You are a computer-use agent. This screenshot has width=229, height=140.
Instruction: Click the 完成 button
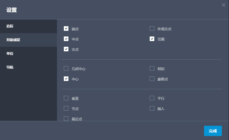213,131
